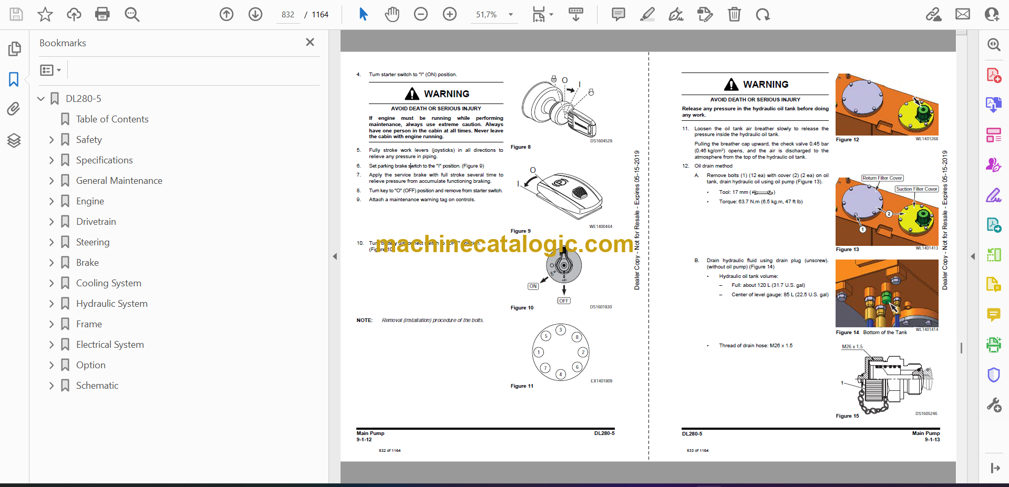Open the fit page options dropdown
Screen dimensions: 1009x487
[542, 14]
